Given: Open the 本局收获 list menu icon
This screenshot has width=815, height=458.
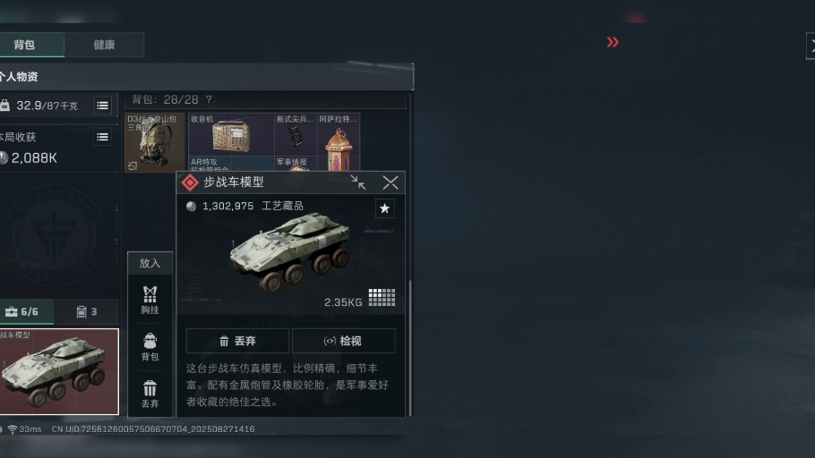Looking at the screenshot, I should [102, 137].
